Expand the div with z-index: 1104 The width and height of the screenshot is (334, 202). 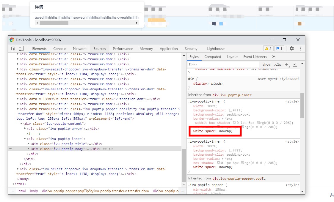pos(18,69)
